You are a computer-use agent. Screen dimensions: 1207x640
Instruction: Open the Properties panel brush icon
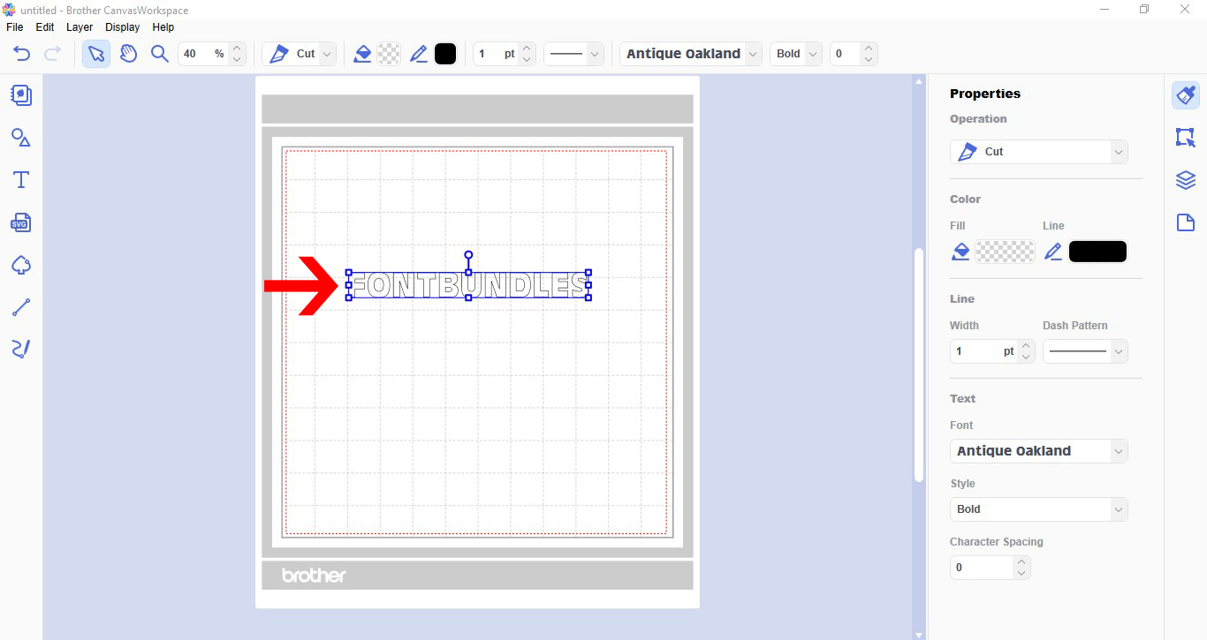[x=1186, y=95]
